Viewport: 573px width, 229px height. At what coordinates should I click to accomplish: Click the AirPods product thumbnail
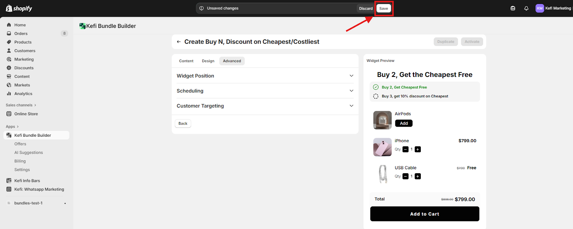[382, 120]
